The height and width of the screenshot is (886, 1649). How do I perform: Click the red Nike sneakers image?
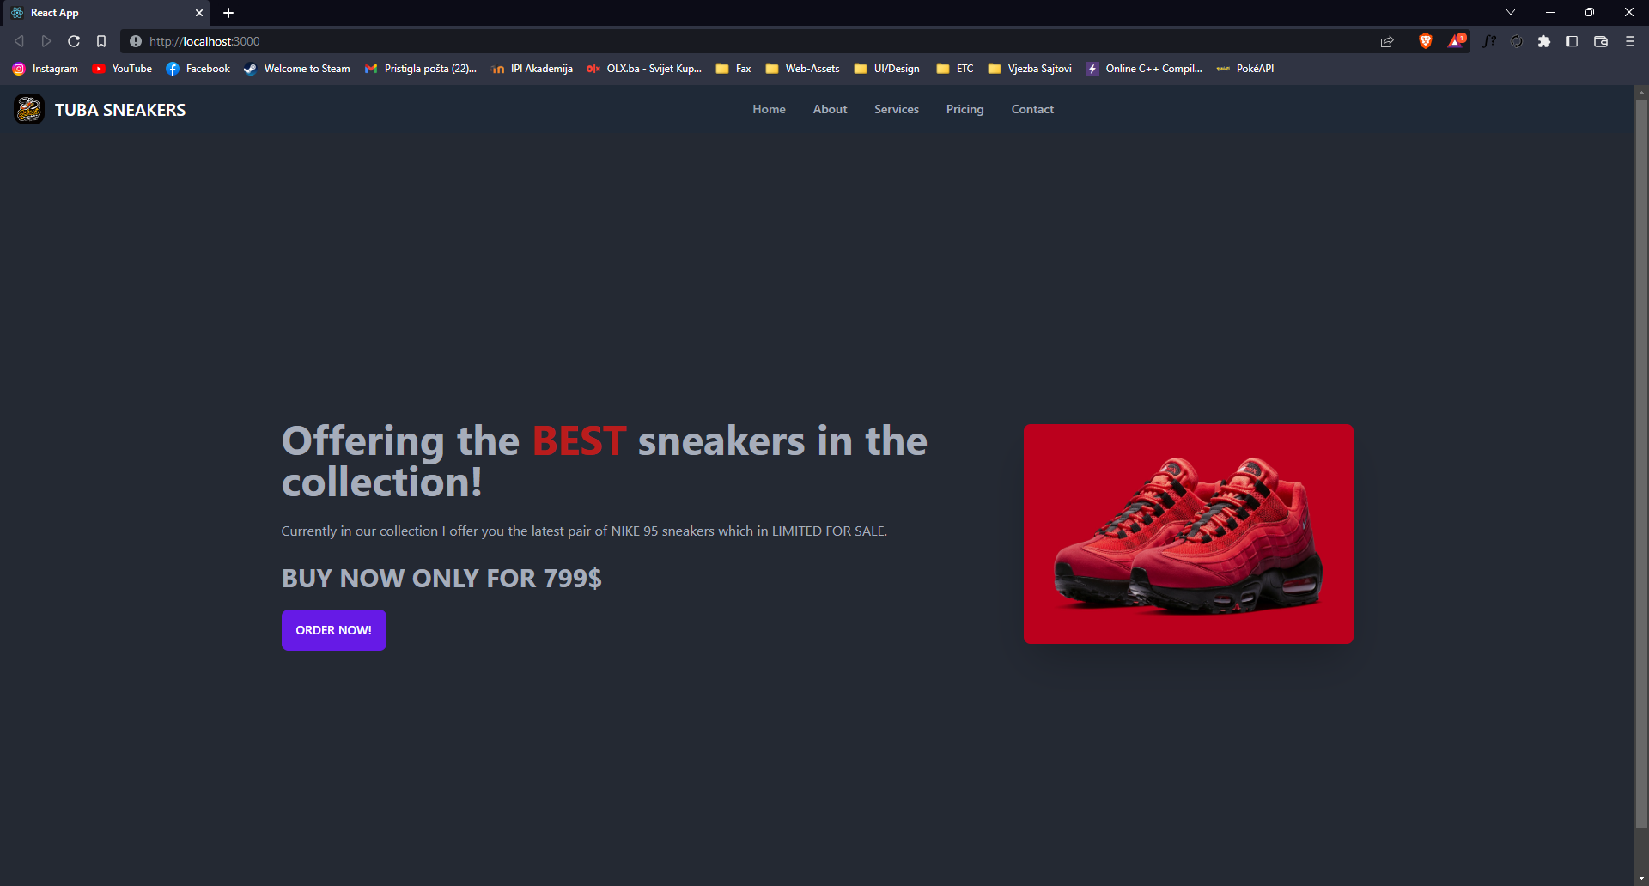(1189, 534)
